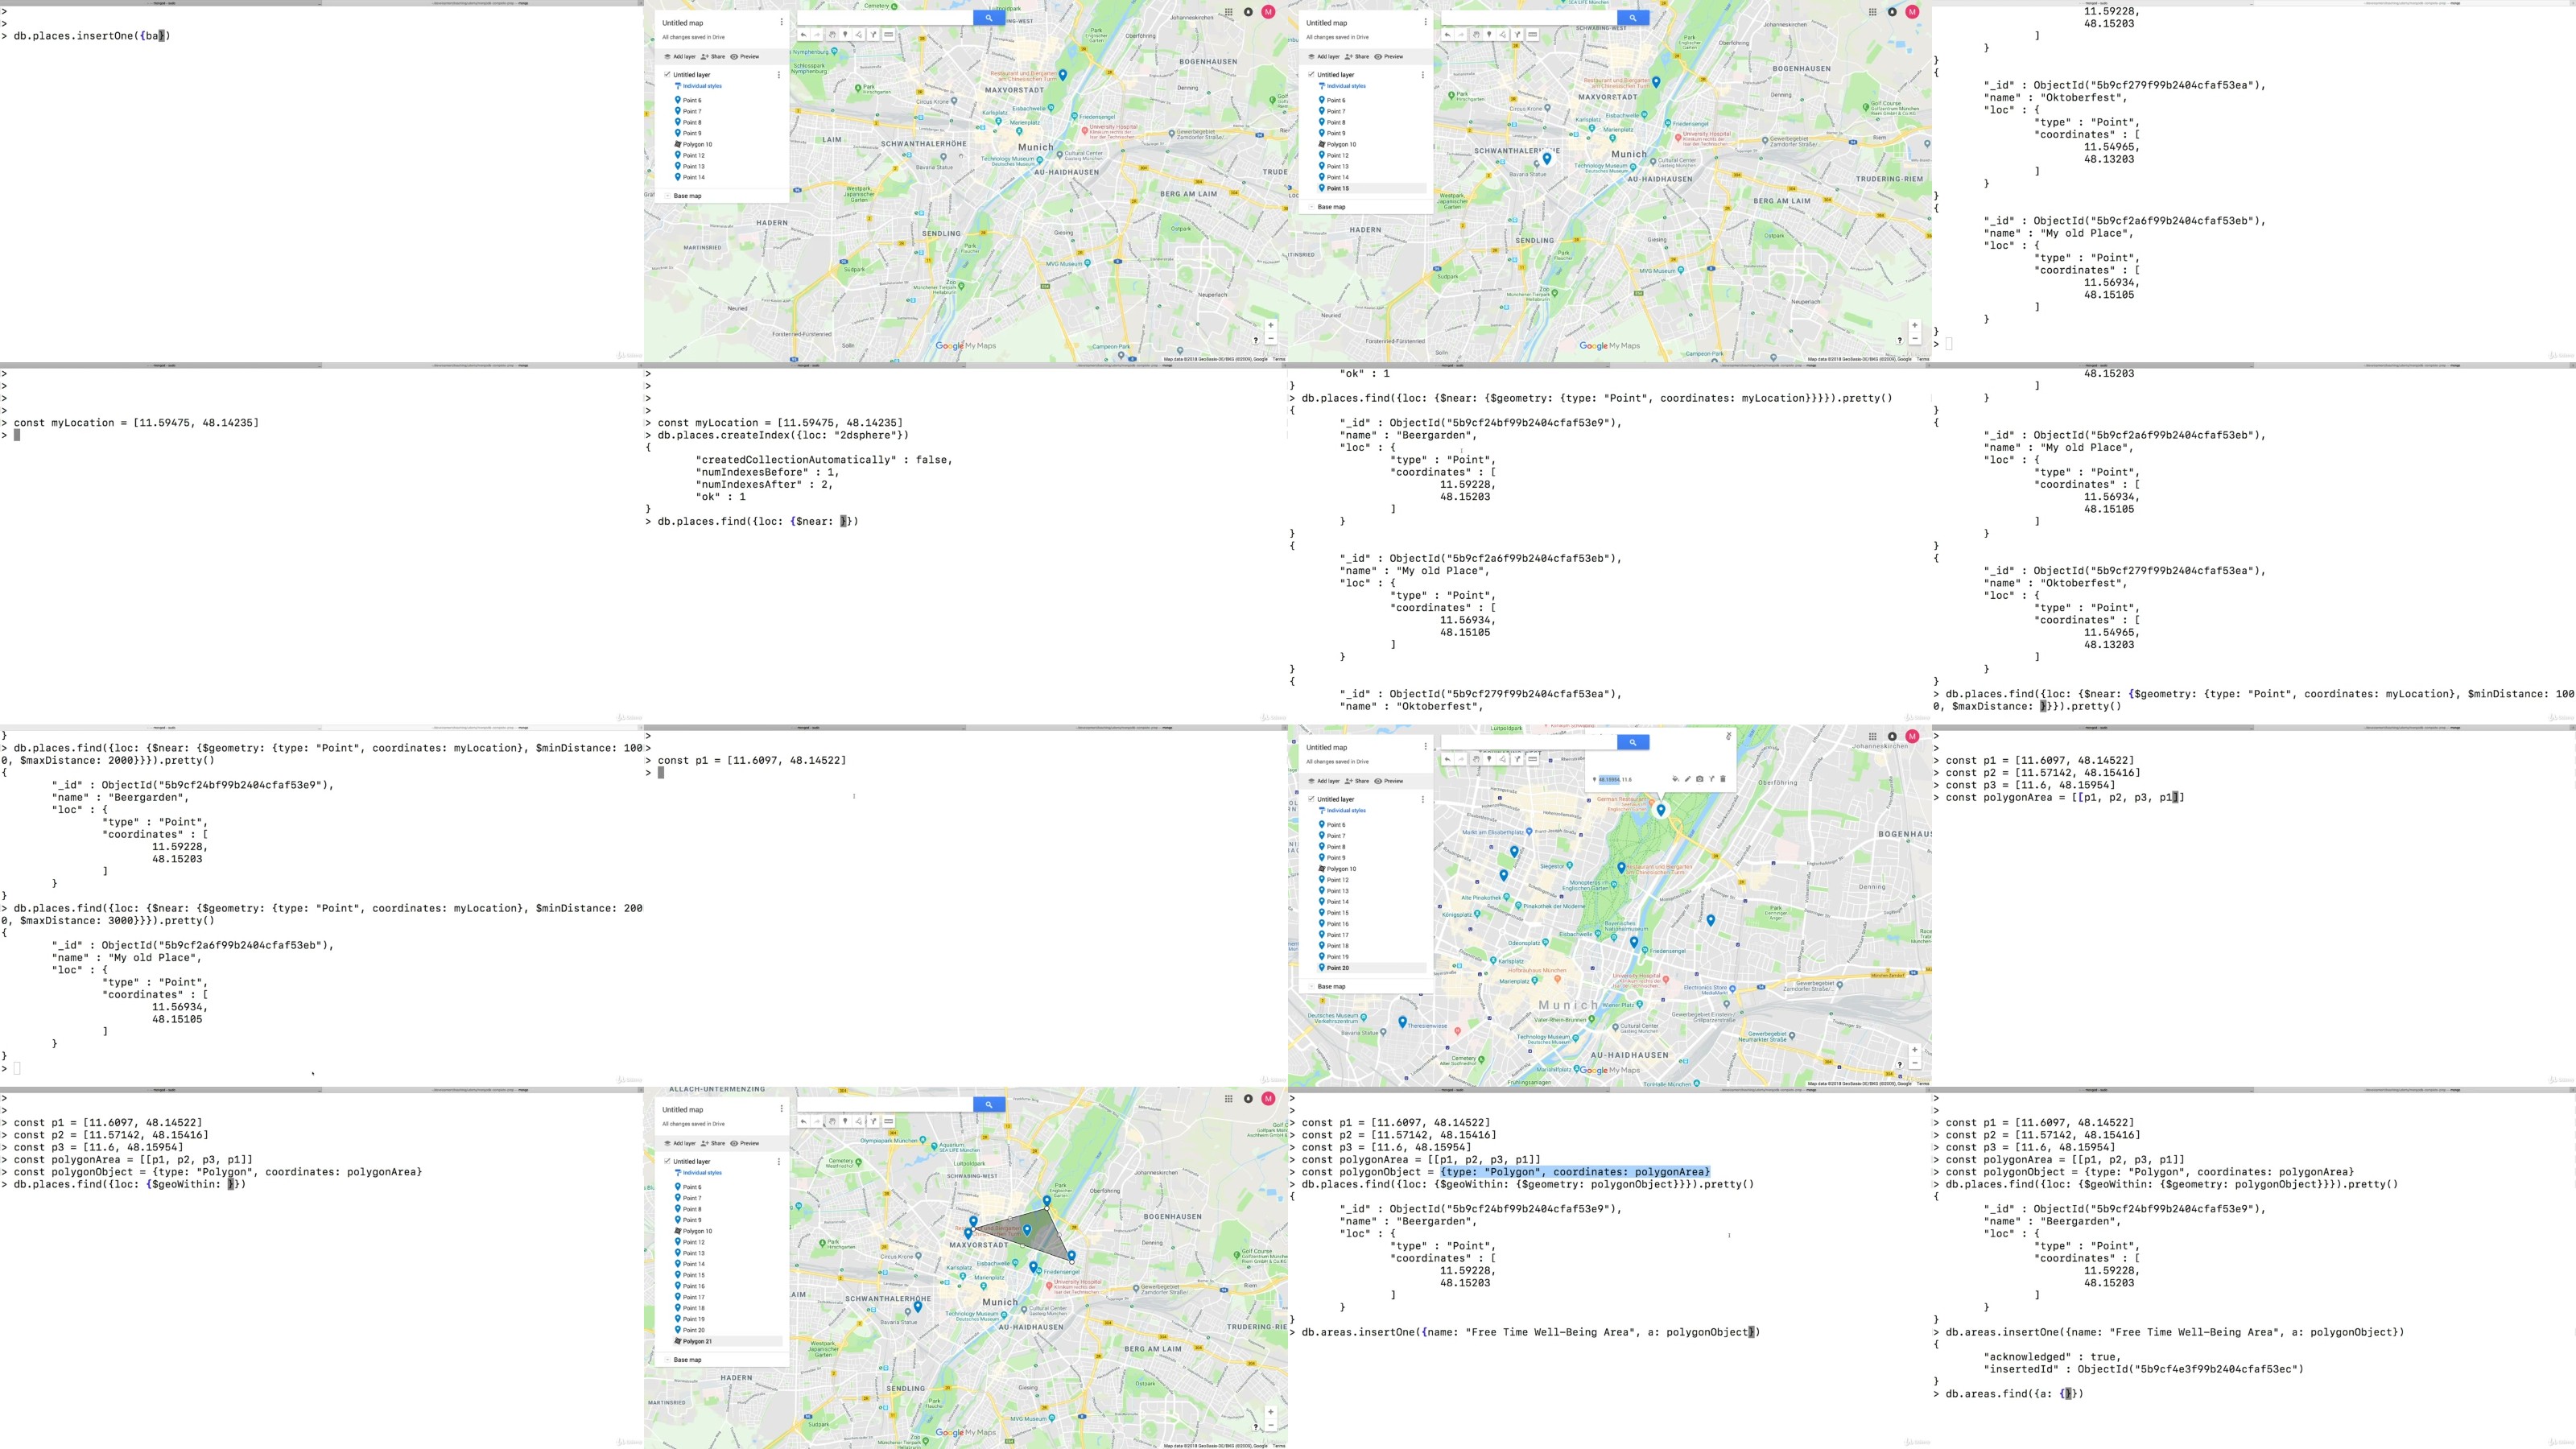Open the Untitled layer options menu
This screenshot has width=2576, height=1449.
point(780,75)
